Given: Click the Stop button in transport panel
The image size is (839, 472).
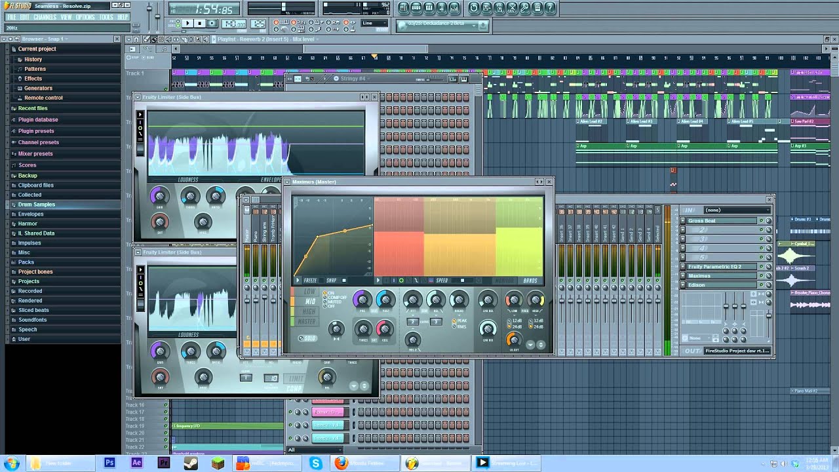Looking at the screenshot, I should 199,24.
